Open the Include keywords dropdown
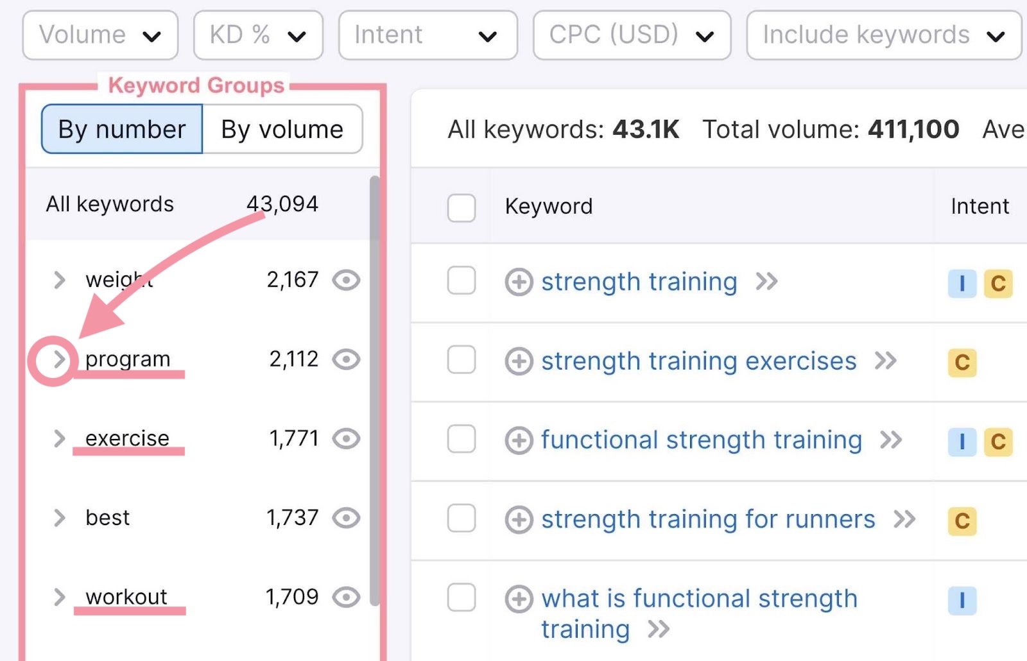 coord(883,35)
